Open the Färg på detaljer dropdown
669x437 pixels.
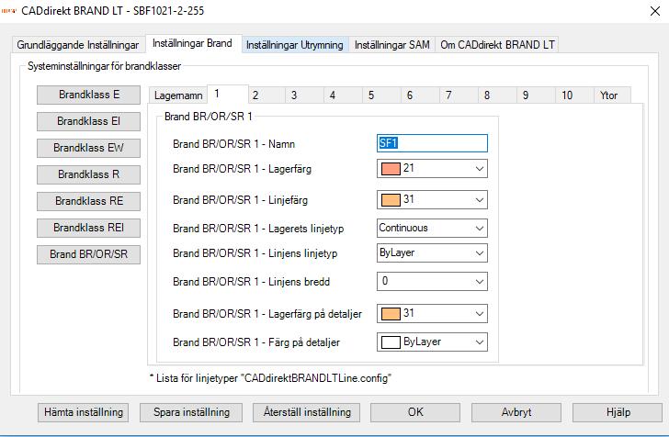[432, 342]
